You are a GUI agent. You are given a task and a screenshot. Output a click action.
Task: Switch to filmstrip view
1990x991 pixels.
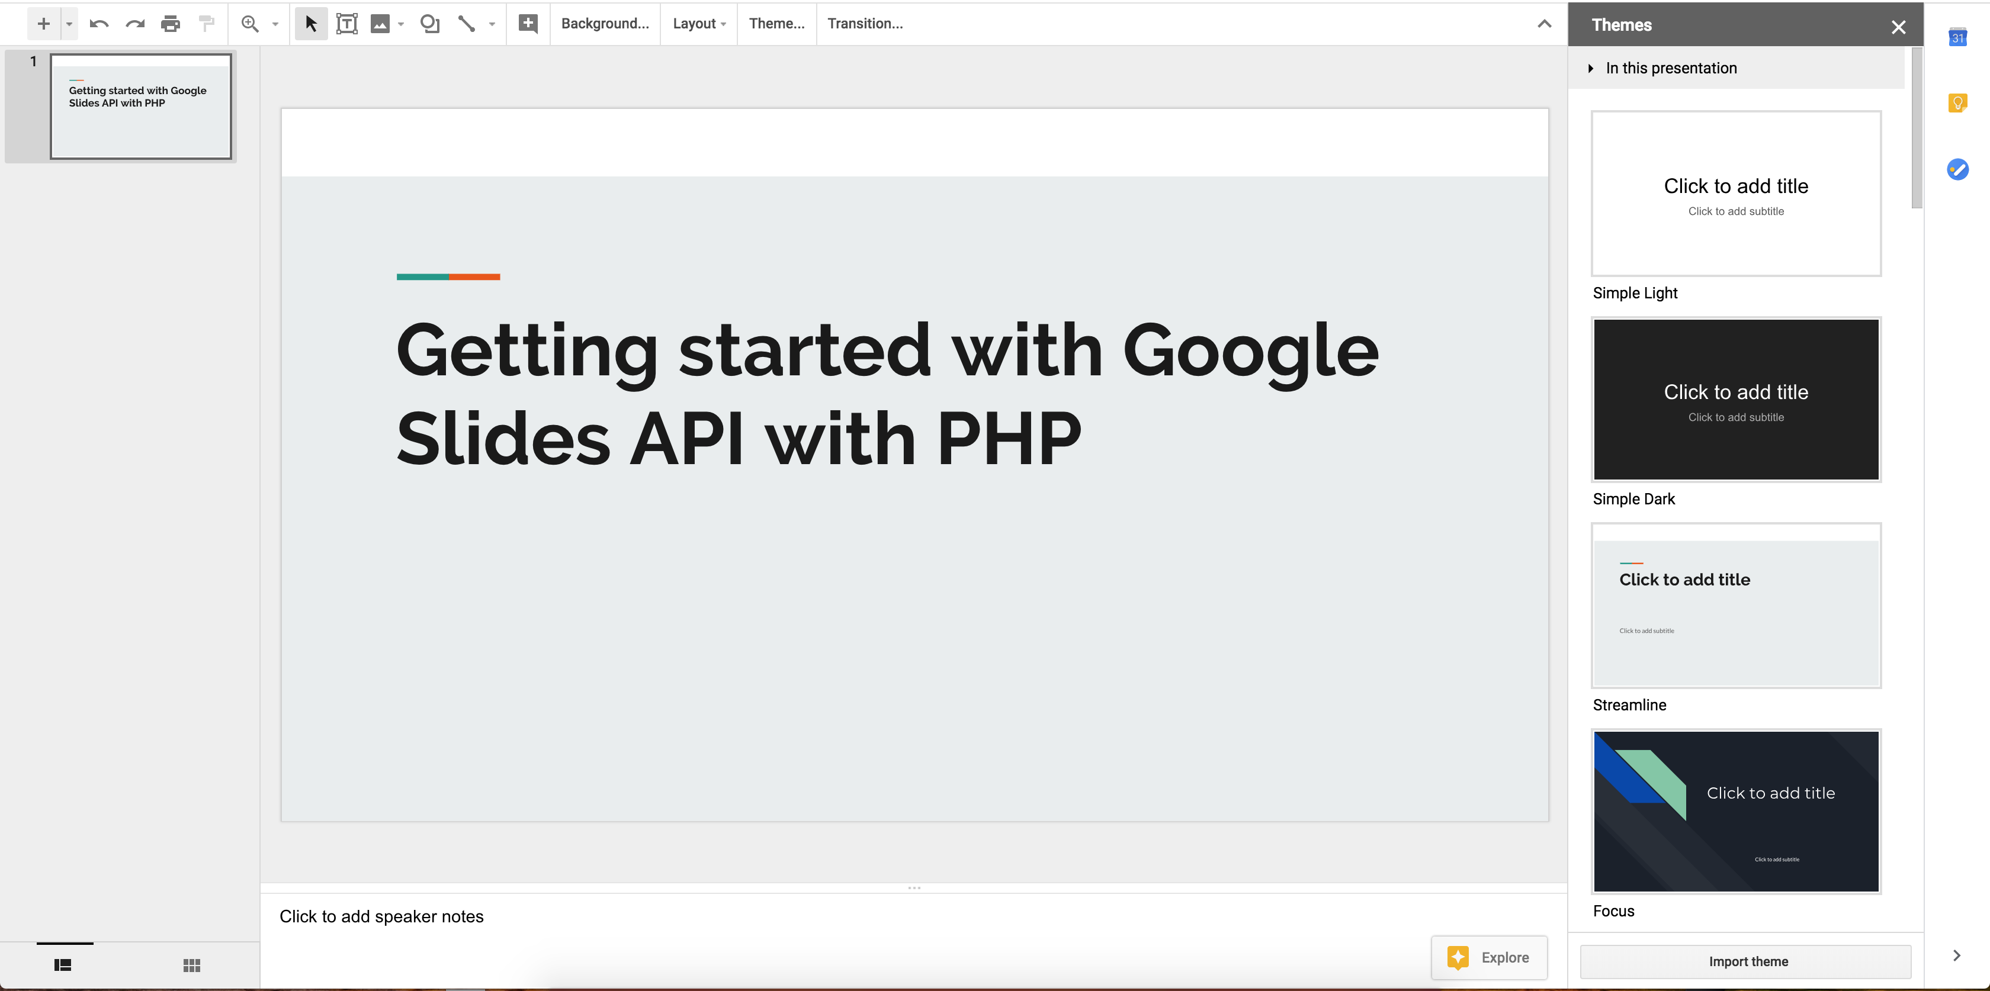click(x=63, y=965)
